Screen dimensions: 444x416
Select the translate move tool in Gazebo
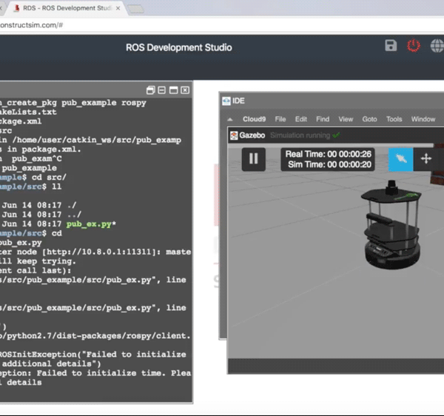tap(426, 159)
